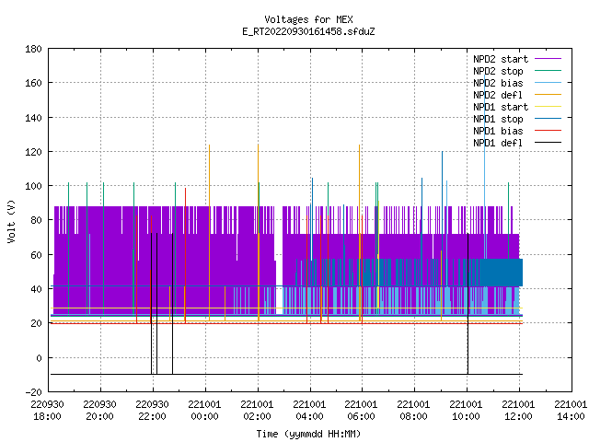Select the filename E_RT20220930161458.sfduZ

[x=308, y=31]
